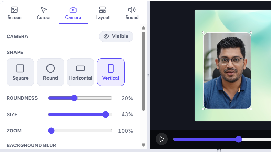Click the scroll up arrow in settings panel
The image size is (271, 153).
[x=143, y=28]
